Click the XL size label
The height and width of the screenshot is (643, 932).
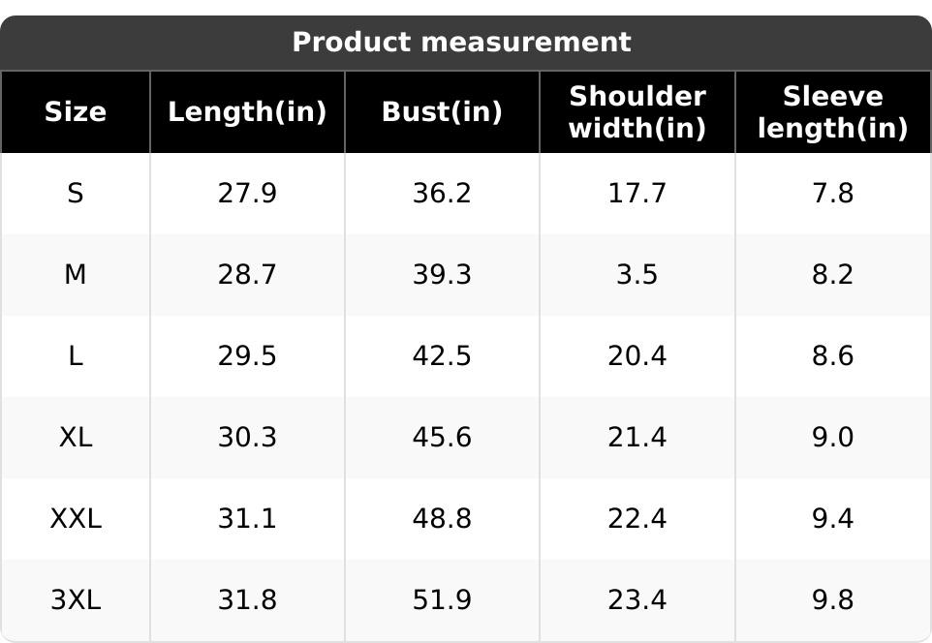(x=76, y=438)
